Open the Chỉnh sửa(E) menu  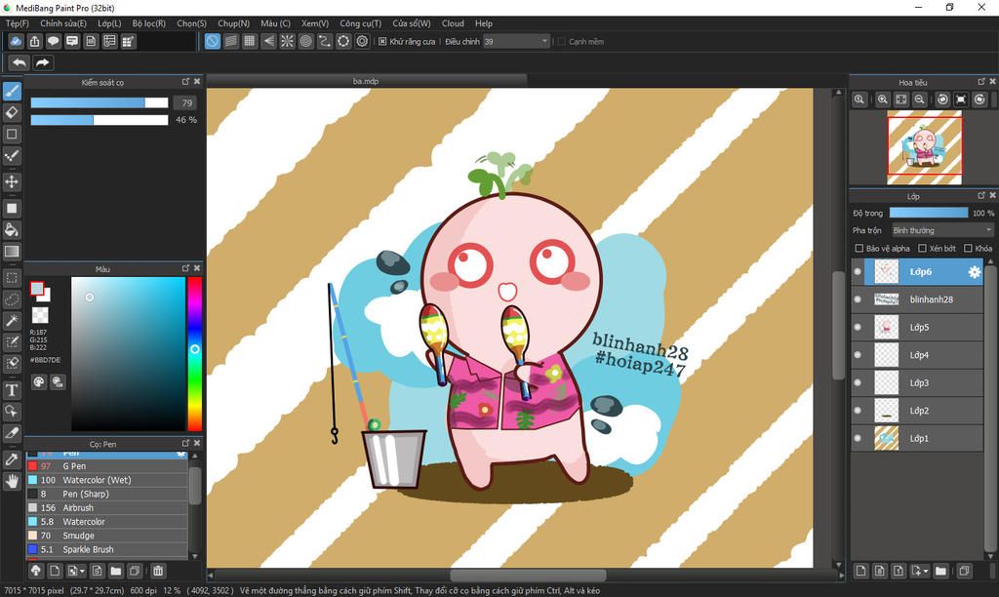[63, 23]
